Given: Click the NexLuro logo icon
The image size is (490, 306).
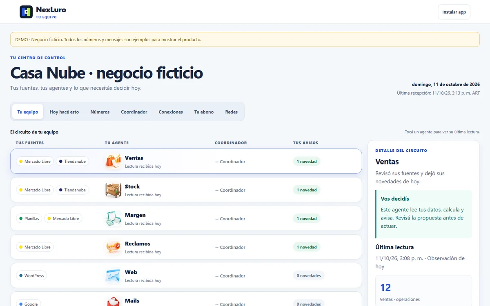Looking at the screenshot, I should click(26, 12).
